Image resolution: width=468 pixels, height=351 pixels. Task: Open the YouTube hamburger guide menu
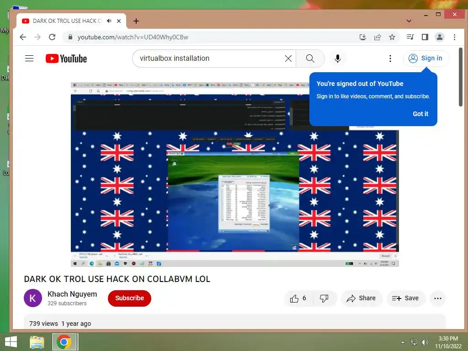coord(29,58)
